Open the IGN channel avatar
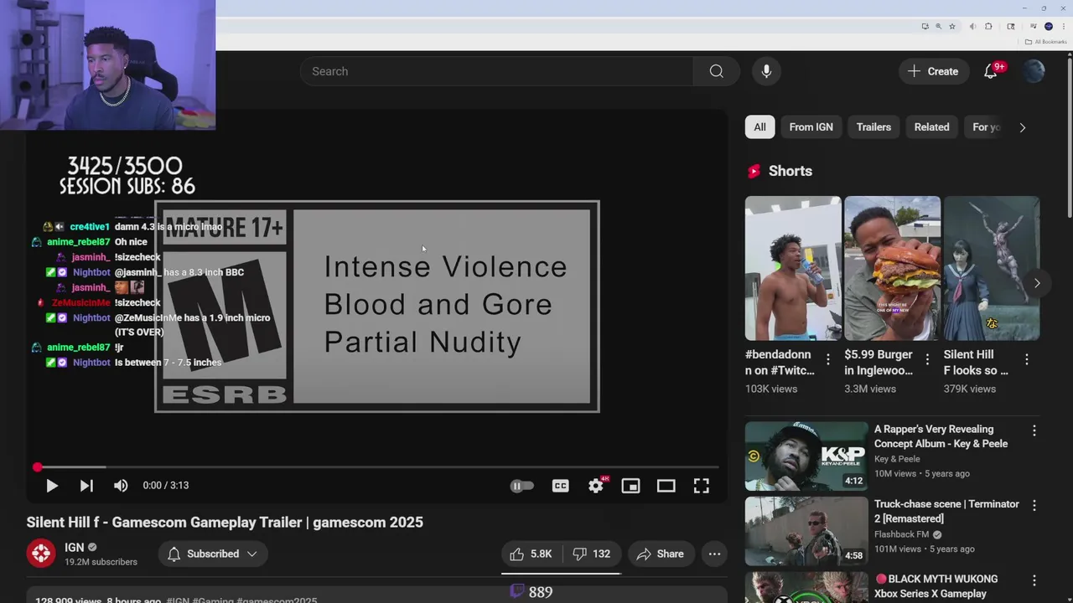 [x=41, y=554]
